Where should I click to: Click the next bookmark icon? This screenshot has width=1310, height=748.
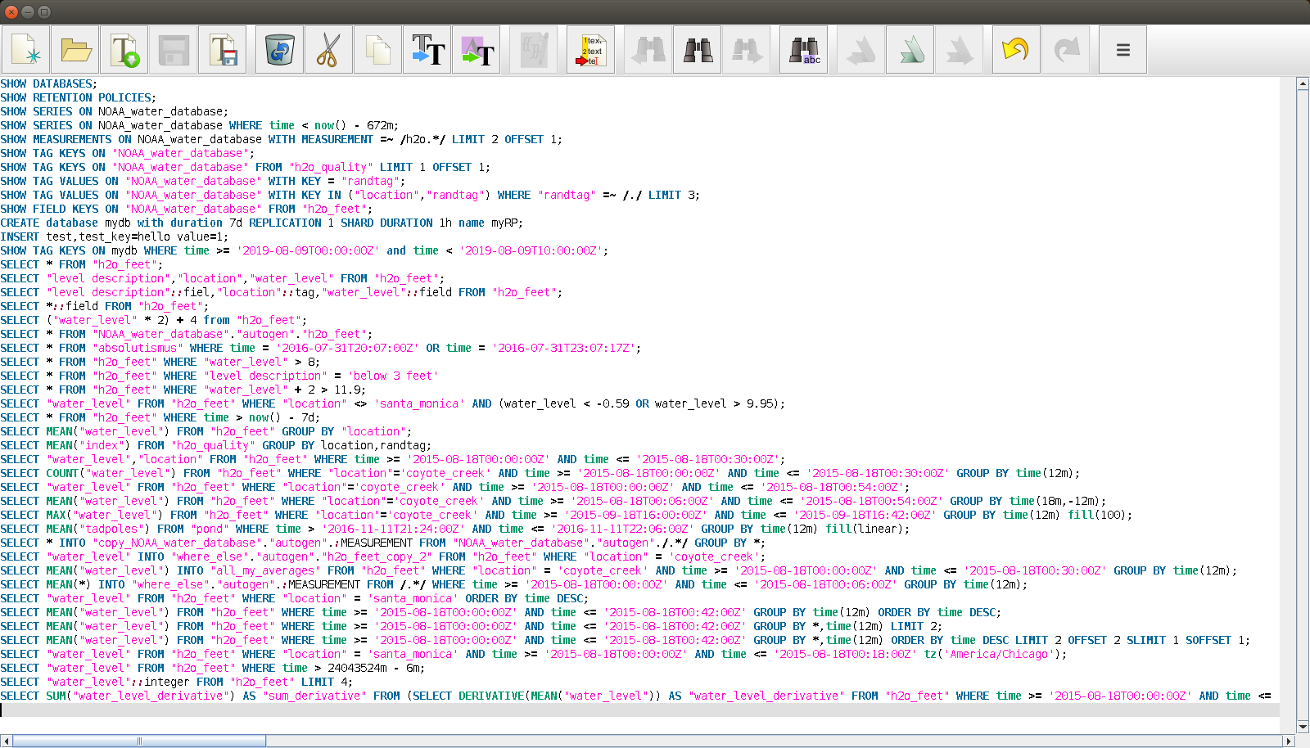(x=959, y=50)
